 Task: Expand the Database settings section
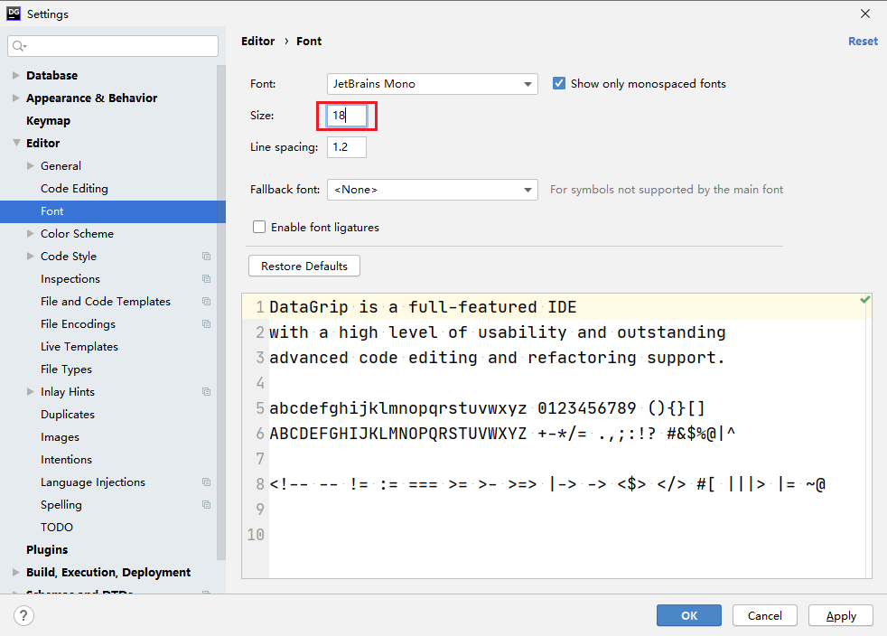coord(16,75)
